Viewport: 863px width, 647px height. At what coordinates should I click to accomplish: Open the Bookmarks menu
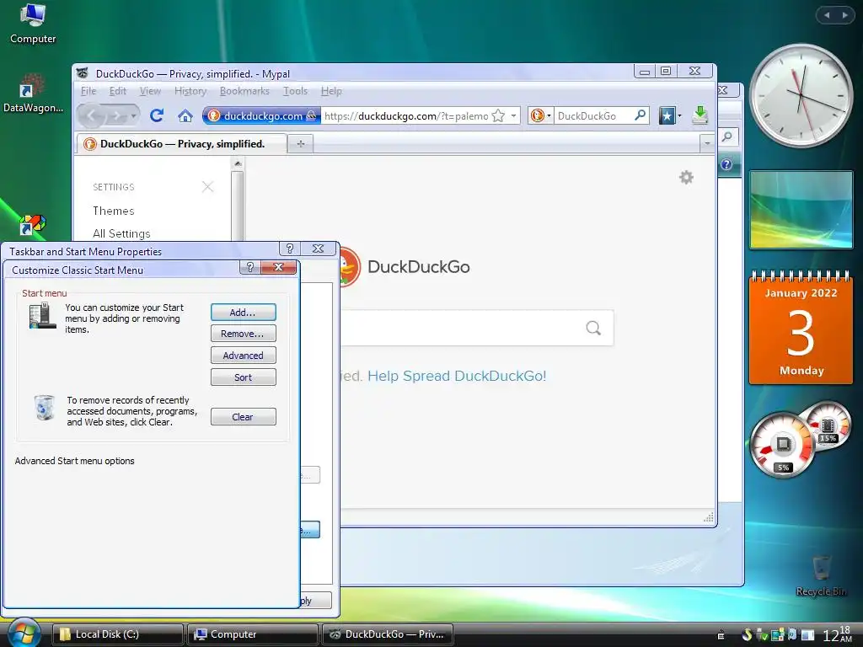(x=244, y=91)
